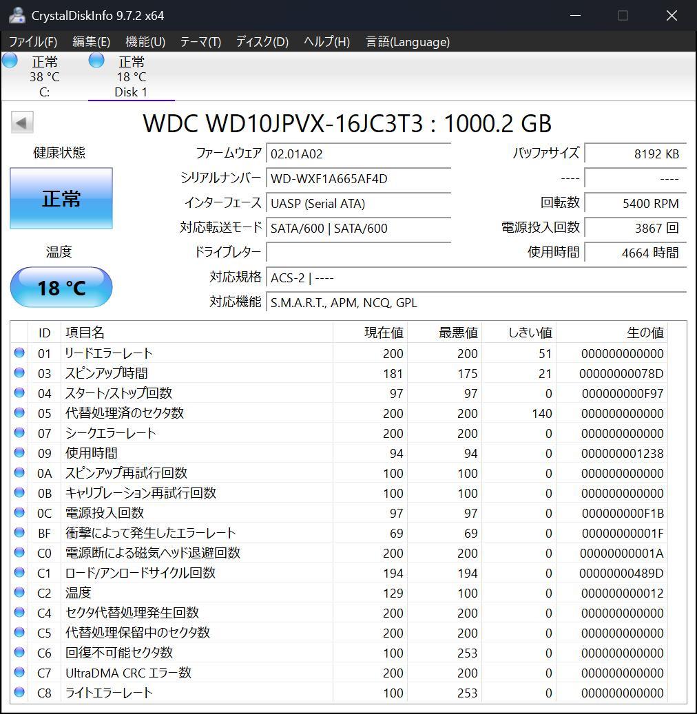Image resolution: width=697 pixels, height=714 pixels.
Task: Open the ヘルプ(H) menu
Action: click(326, 42)
